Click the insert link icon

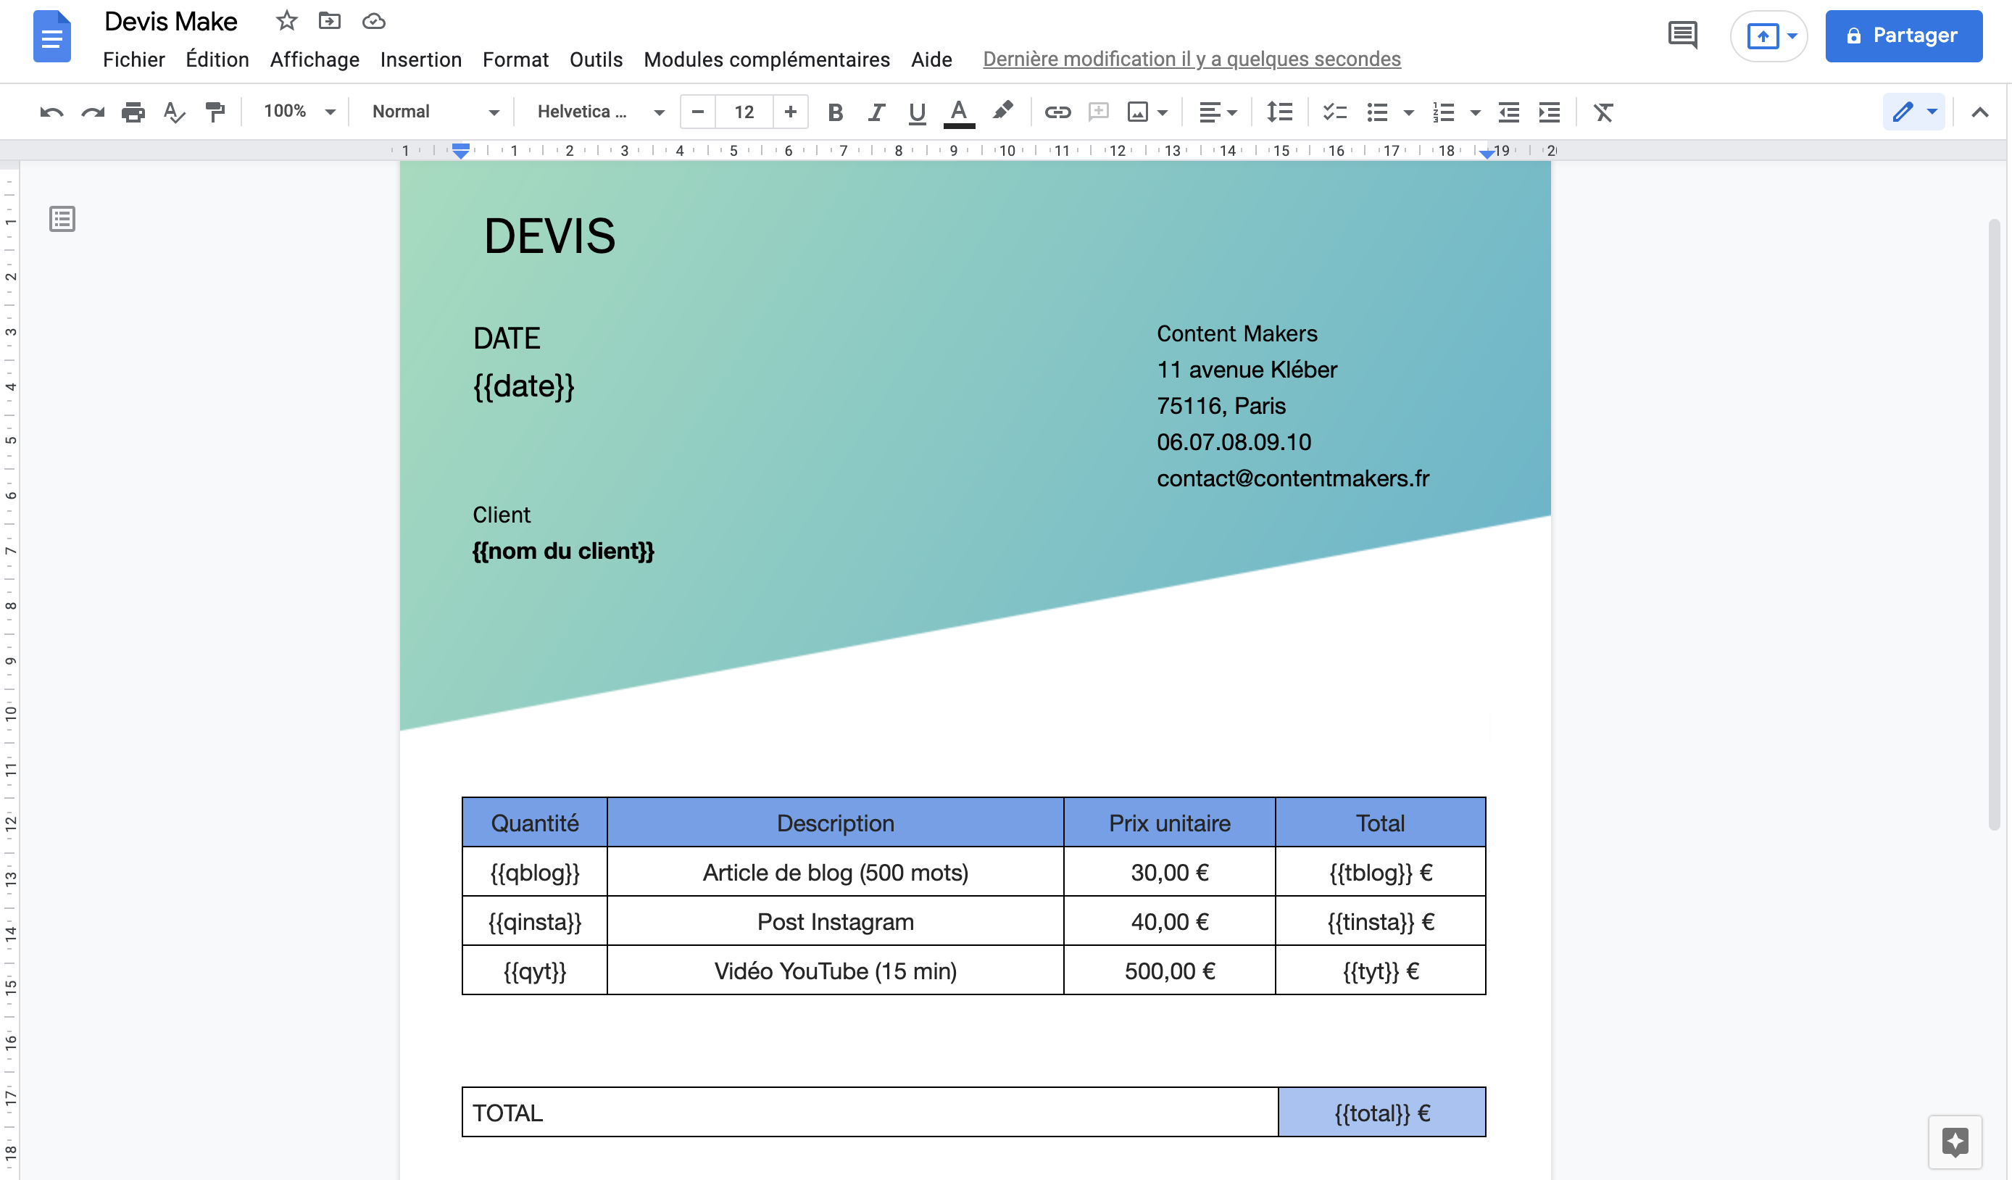[x=1057, y=112]
